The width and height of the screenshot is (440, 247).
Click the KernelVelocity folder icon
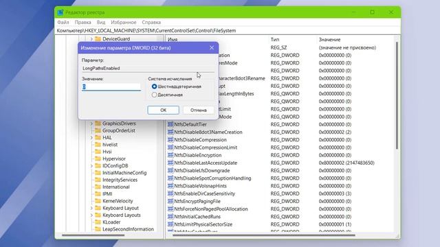(98, 201)
